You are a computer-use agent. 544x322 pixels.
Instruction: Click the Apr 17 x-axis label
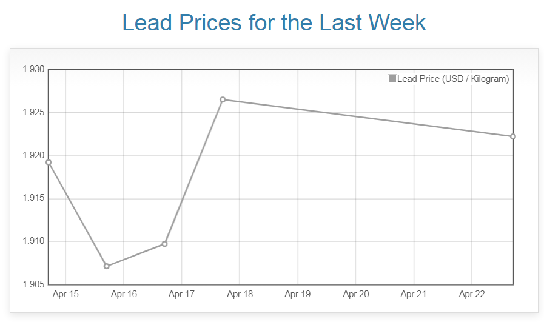(181, 295)
